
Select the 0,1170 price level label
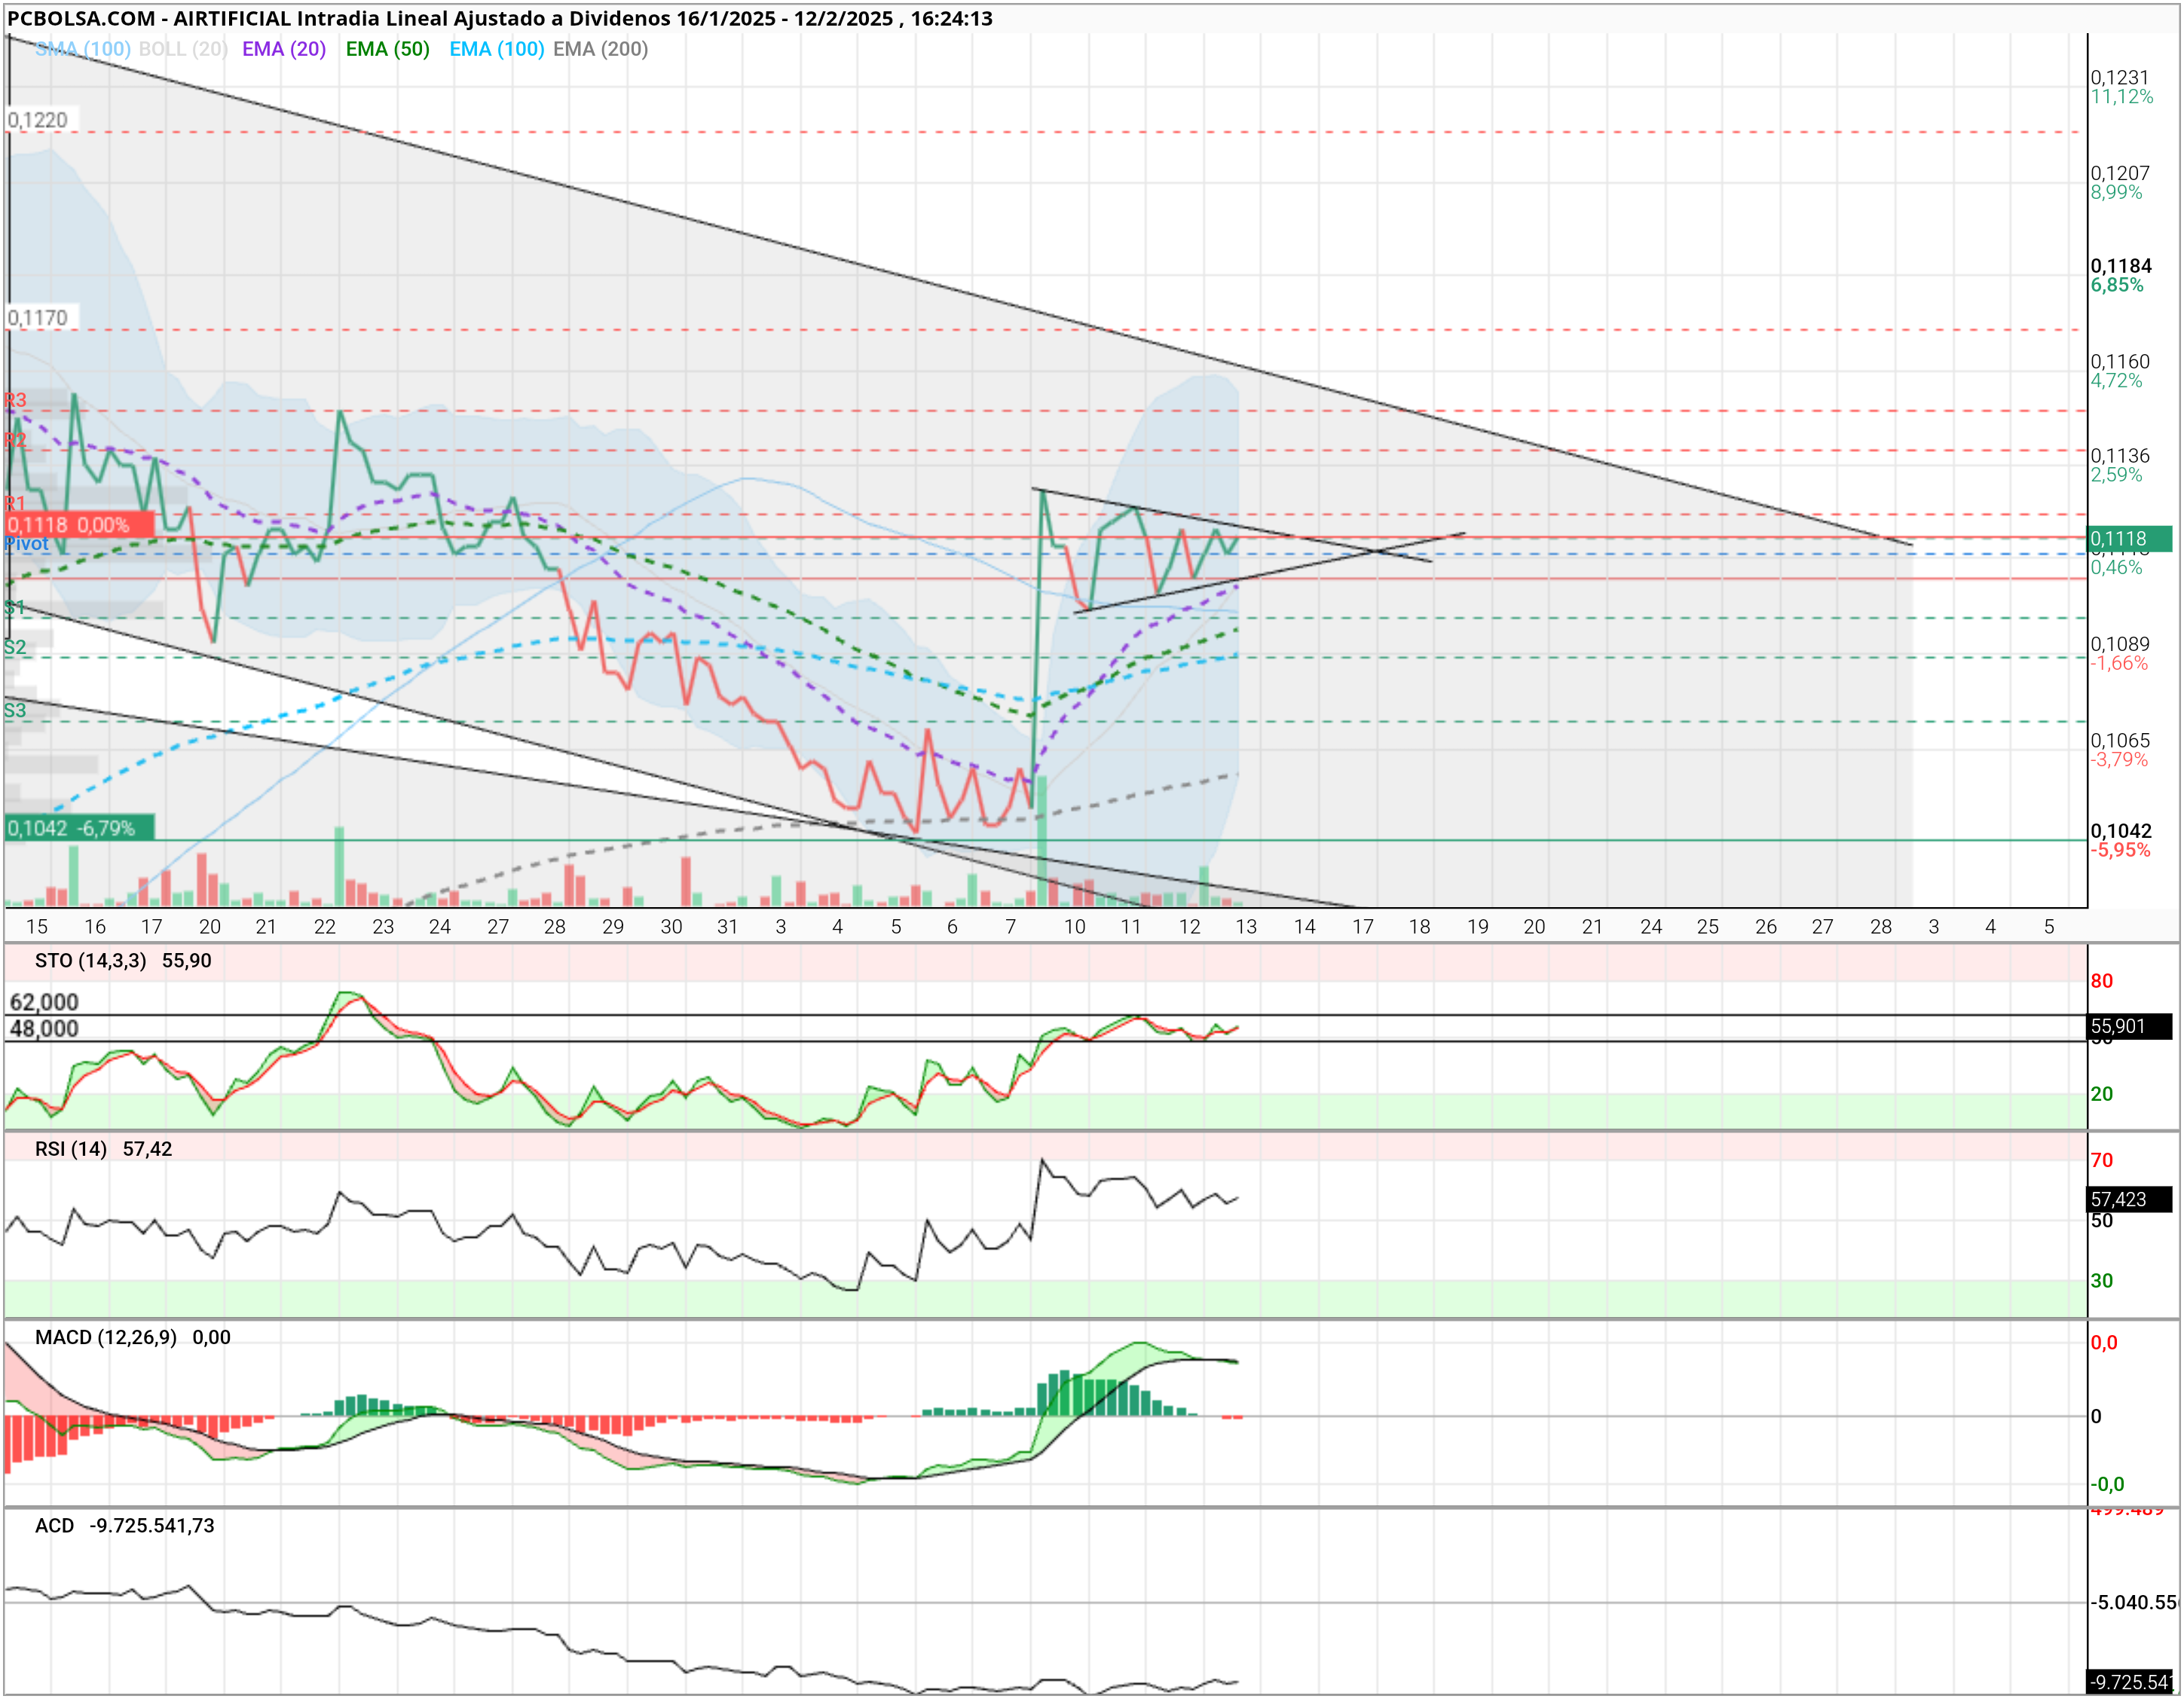(x=38, y=318)
